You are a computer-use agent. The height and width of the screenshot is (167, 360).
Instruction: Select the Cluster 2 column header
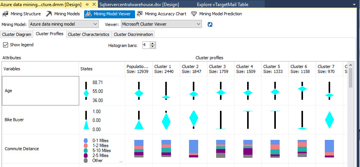coord(193,69)
